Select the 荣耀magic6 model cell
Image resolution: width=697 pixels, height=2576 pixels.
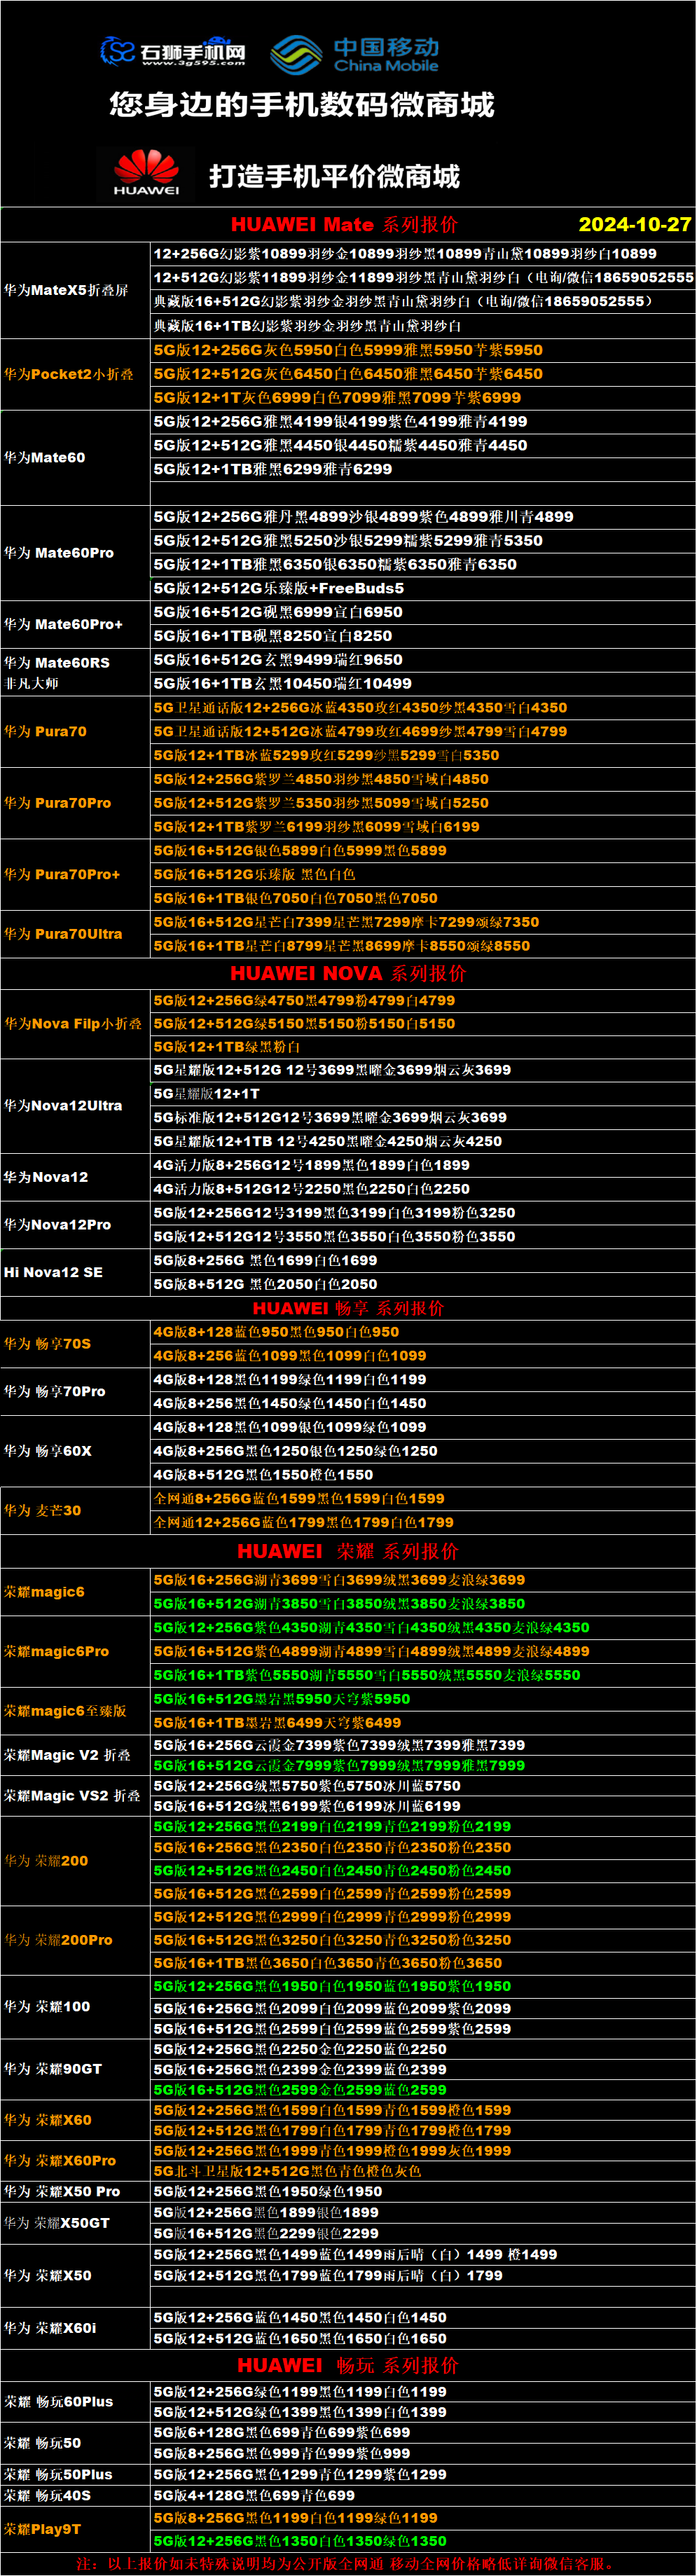point(76,1592)
